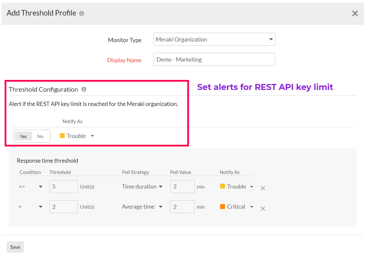Click the orange Critical color swatch

point(222,207)
